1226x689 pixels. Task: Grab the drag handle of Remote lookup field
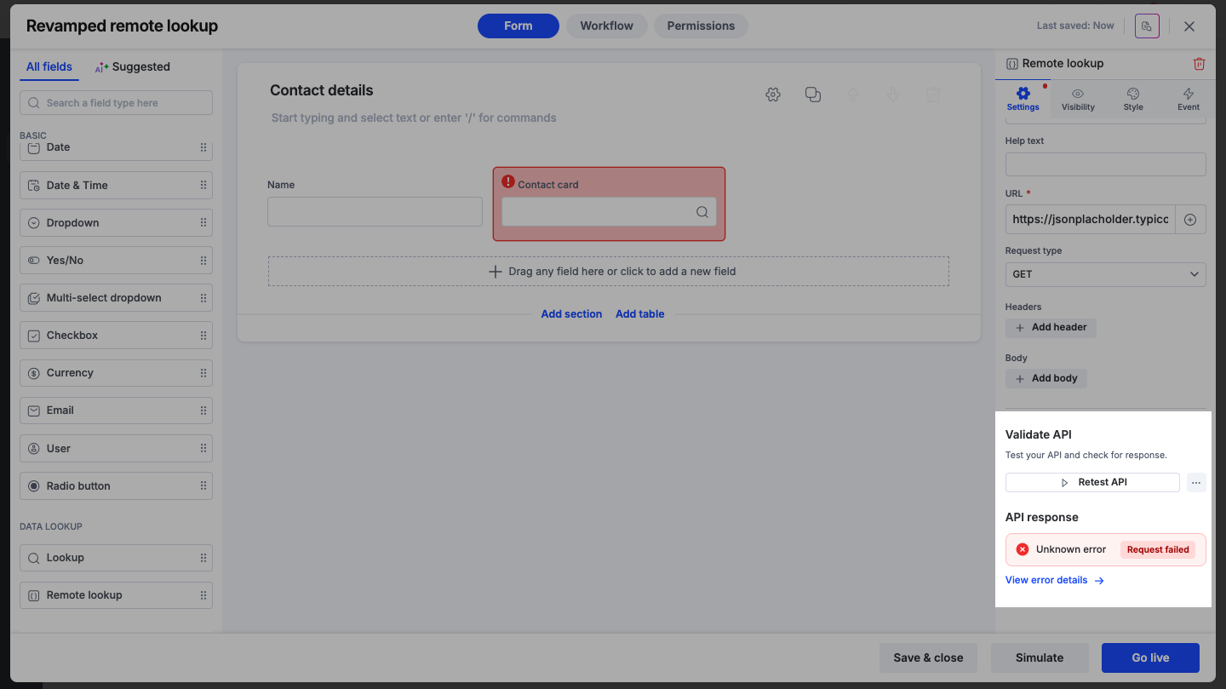(x=203, y=595)
